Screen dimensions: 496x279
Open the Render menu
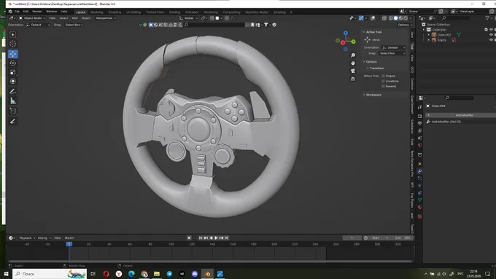(37, 12)
